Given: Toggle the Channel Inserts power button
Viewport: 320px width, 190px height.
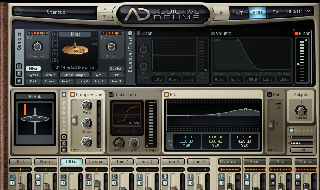Looking at the screenshot, I should tap(64, 94).
